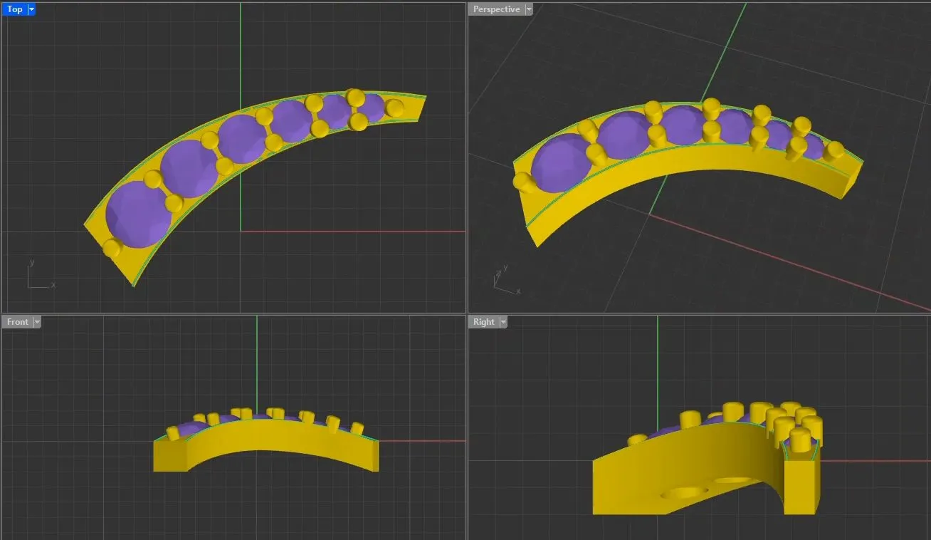Activate the Perspective viewport title
This screenshot has height=540, width=931.
coord(495,9)
